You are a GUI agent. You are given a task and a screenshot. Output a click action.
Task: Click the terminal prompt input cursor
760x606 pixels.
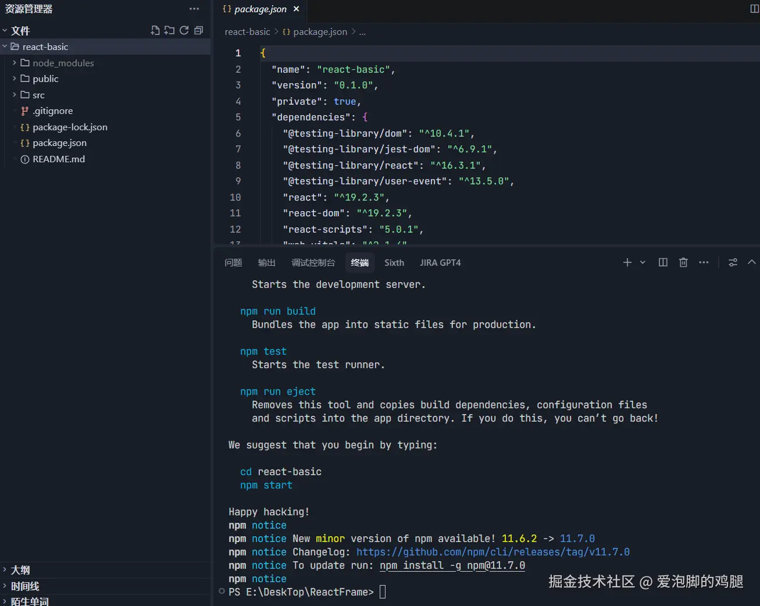383,592
